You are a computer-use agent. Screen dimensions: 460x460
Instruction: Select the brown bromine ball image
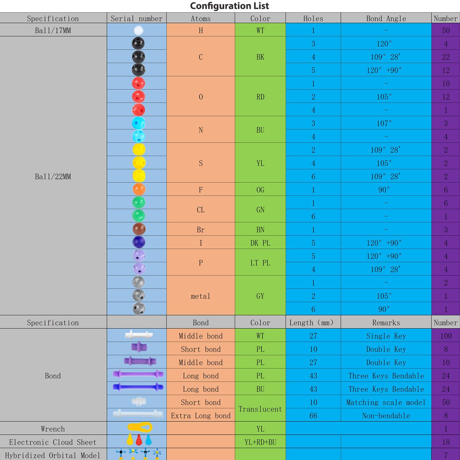[139, 229]
